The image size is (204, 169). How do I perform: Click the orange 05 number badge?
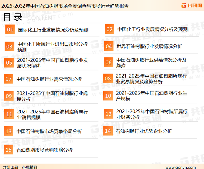9,63
